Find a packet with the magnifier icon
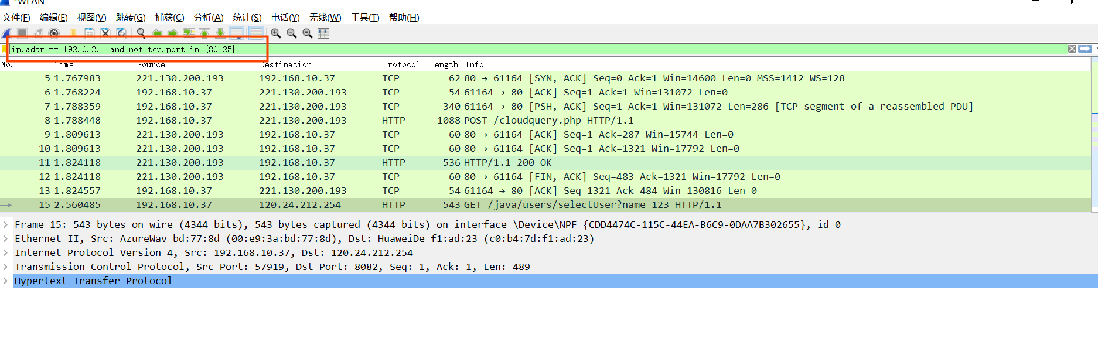The height and width of the screenshot is (362, 1098). pos(141,33)
